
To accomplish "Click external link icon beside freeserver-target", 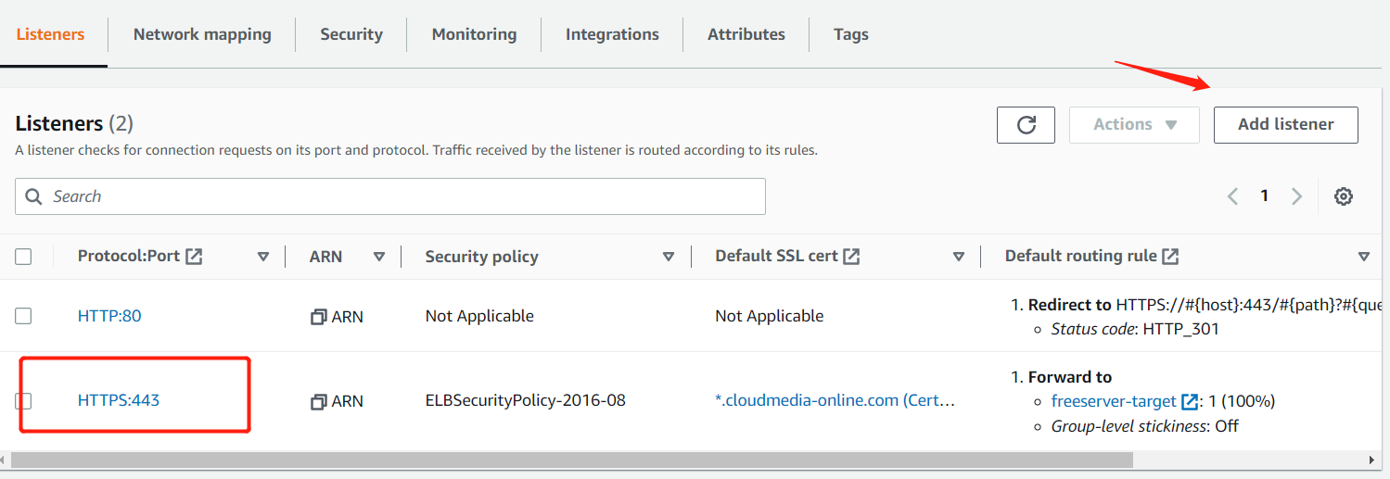I will [1189, 401].
